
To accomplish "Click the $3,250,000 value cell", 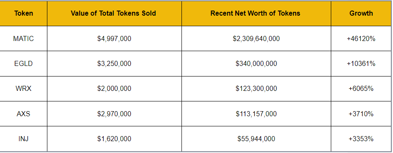I will pyautogui.click(x=114, y=63).
